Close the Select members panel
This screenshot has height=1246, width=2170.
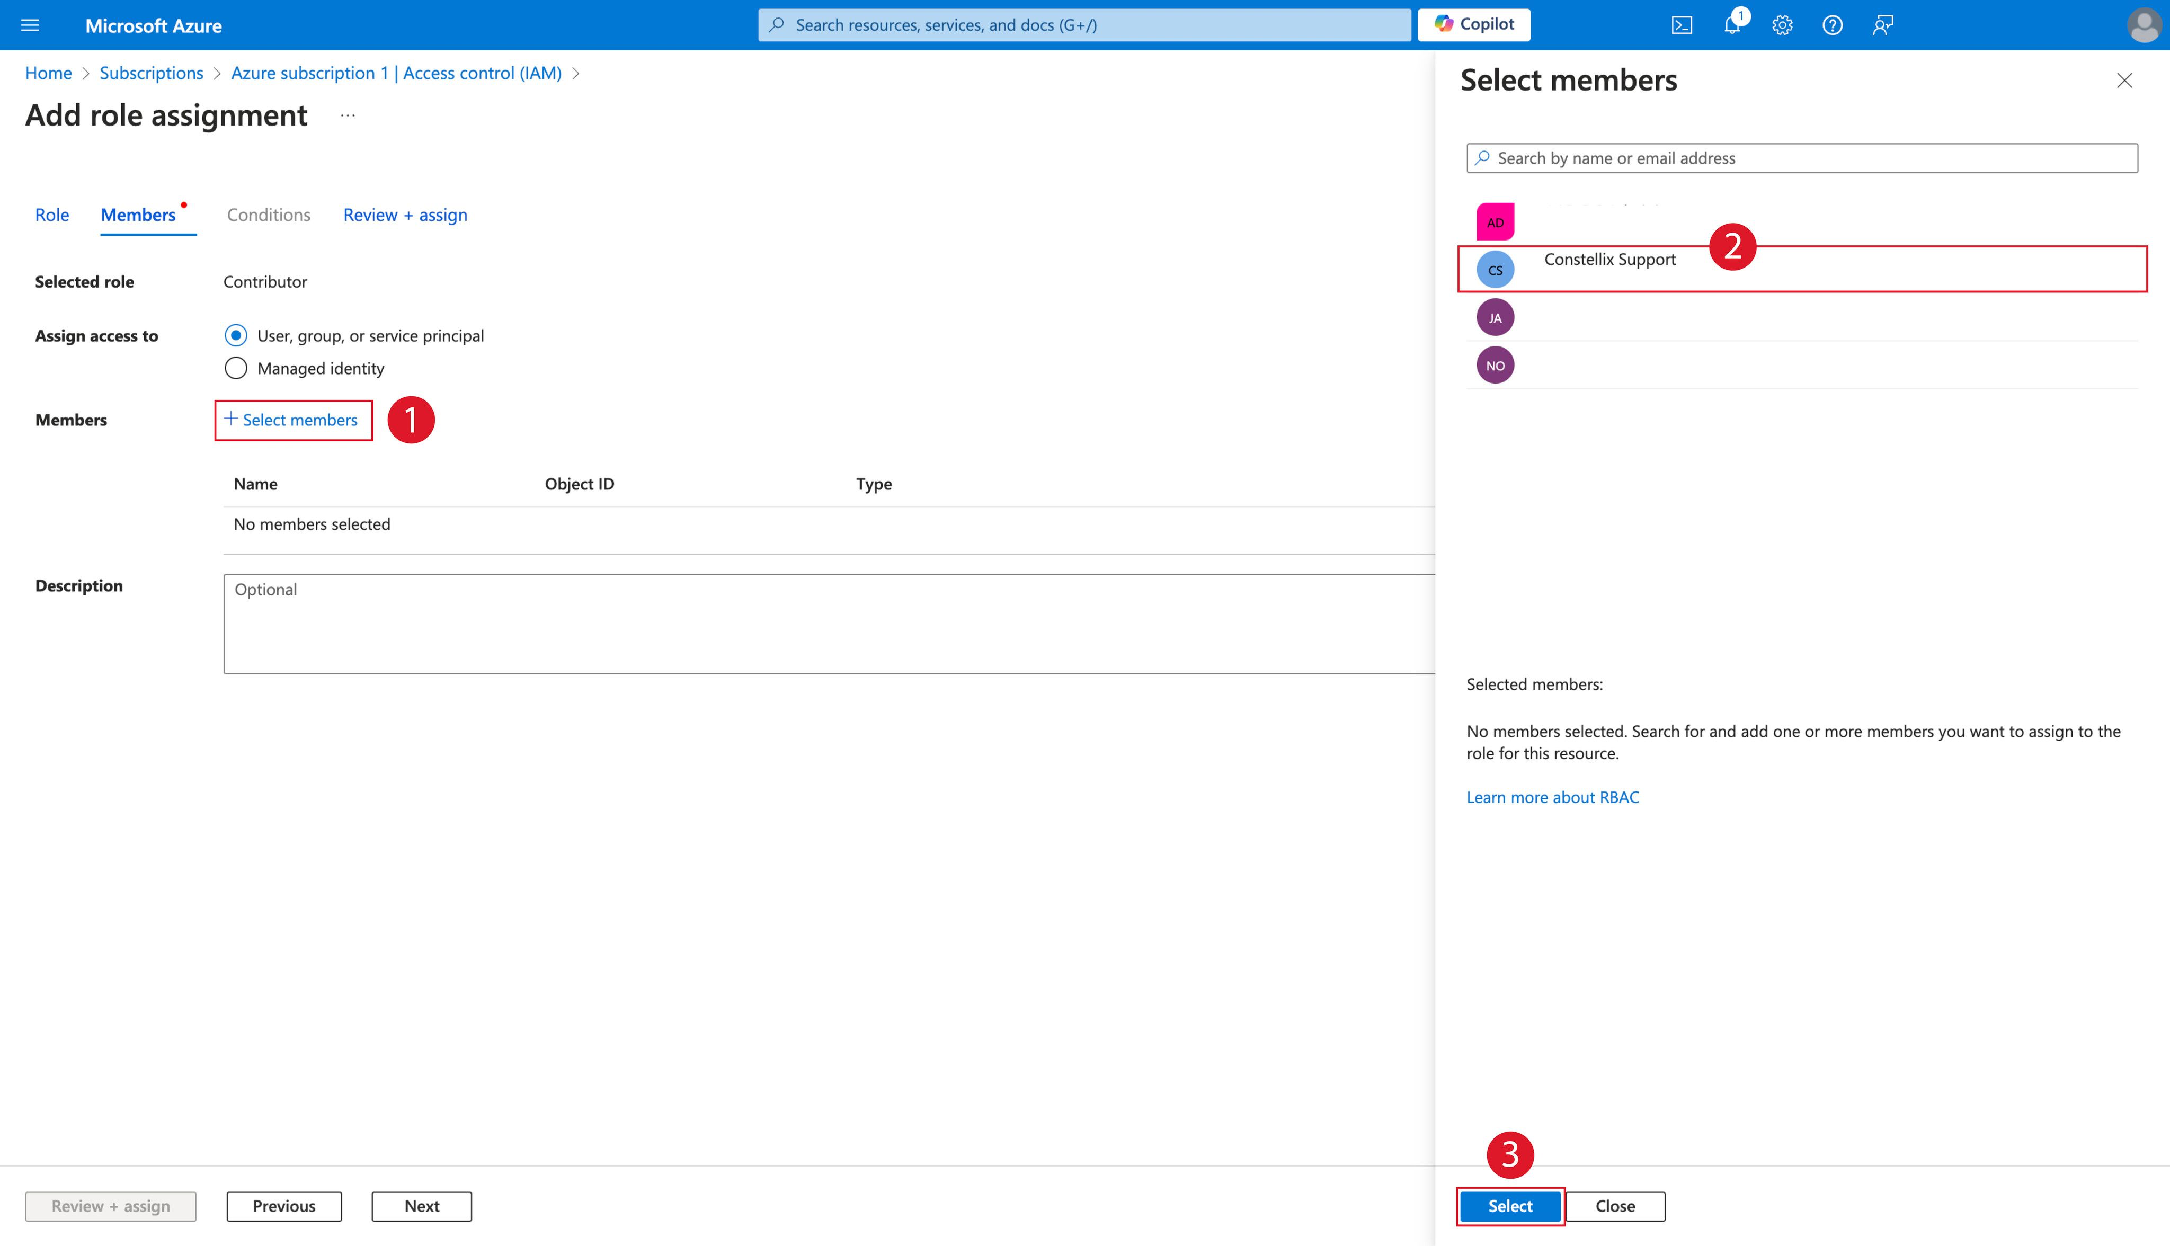pyautogui.click(x=2124, y=81)
